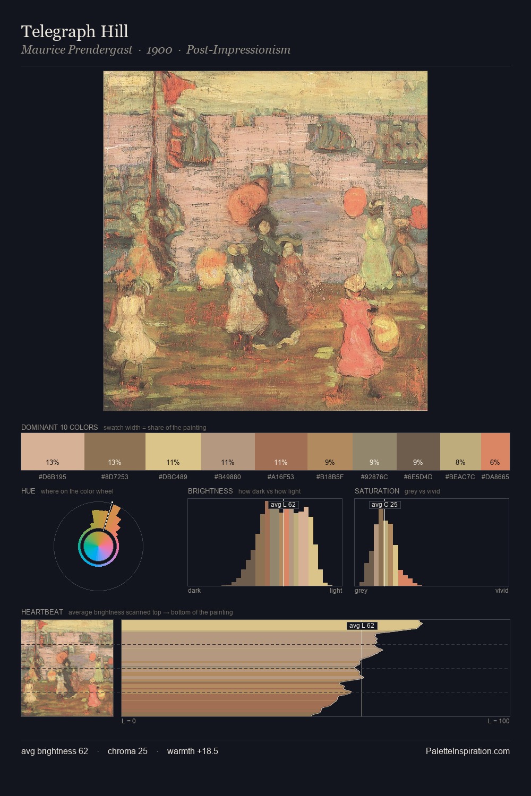Click the 'warmth +18.5' footer stat
This screenshot has width=531, height=796.
tap(193, 751)
